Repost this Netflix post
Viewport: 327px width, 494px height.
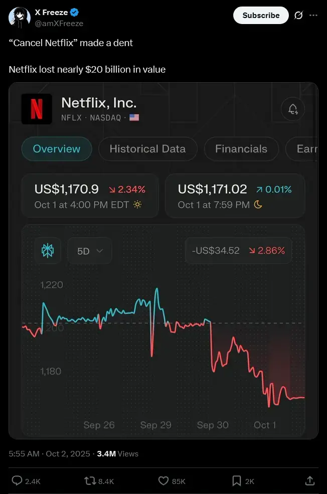90,481
